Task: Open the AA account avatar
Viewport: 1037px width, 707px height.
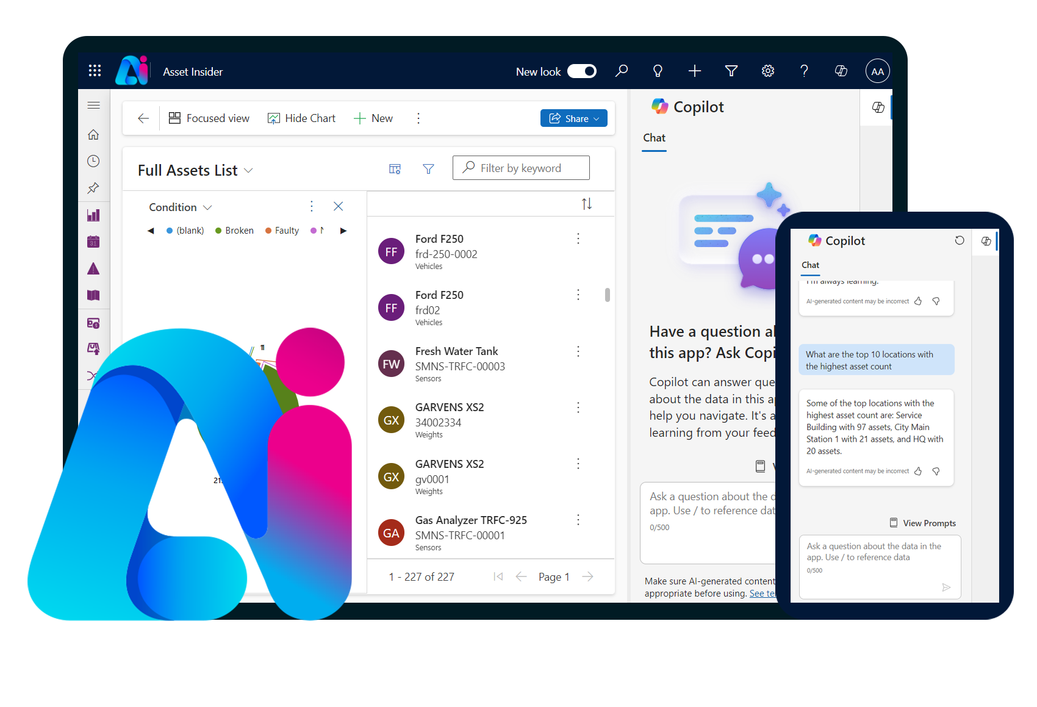Action: 878,71
